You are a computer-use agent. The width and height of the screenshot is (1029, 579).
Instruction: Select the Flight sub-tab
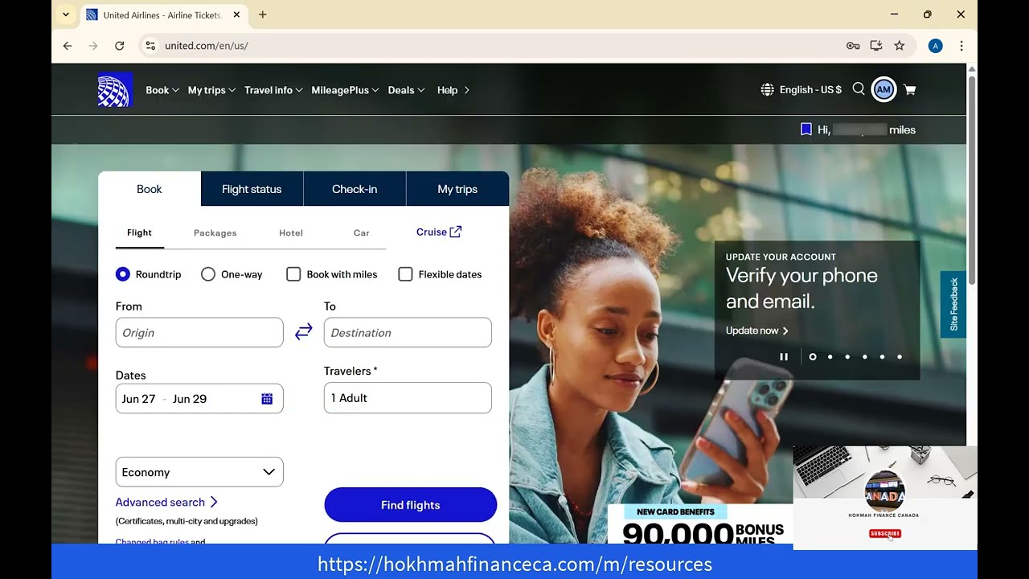tap(139, 232)
